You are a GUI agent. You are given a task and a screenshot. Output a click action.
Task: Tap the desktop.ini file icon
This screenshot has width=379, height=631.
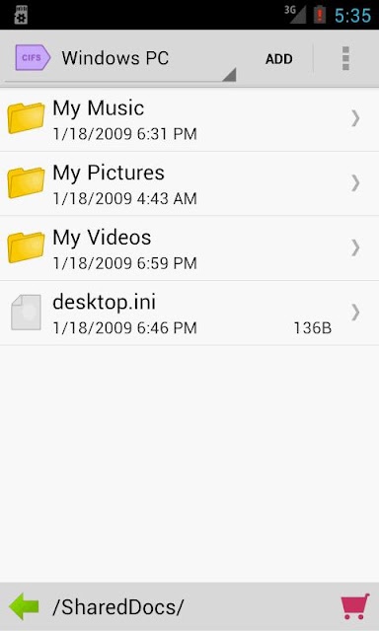[x=27, y=313]
